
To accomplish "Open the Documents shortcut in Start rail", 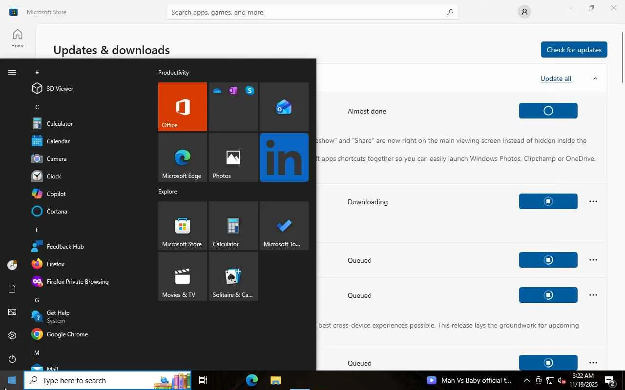I will (x=12, y=289).
